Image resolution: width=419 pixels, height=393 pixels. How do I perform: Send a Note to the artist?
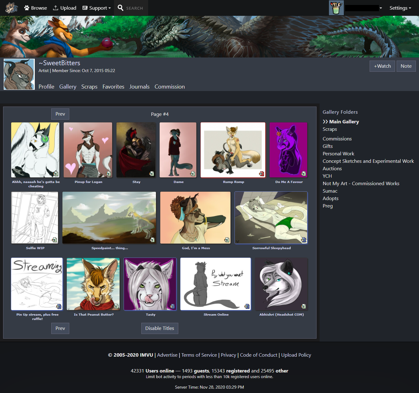tap(406, 66)
